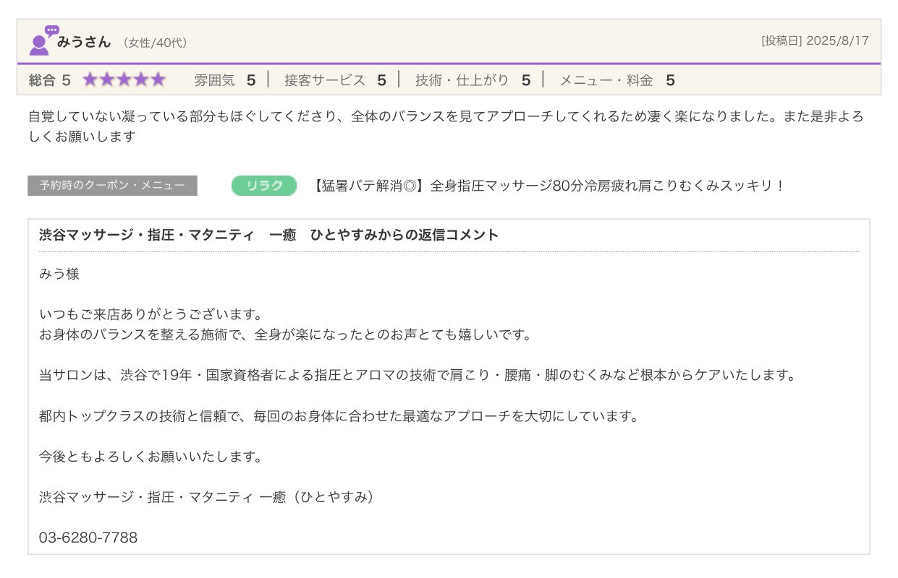Click the fifth purple rating star
Viewport: 898px width, 578px height.
coord(158,80)
